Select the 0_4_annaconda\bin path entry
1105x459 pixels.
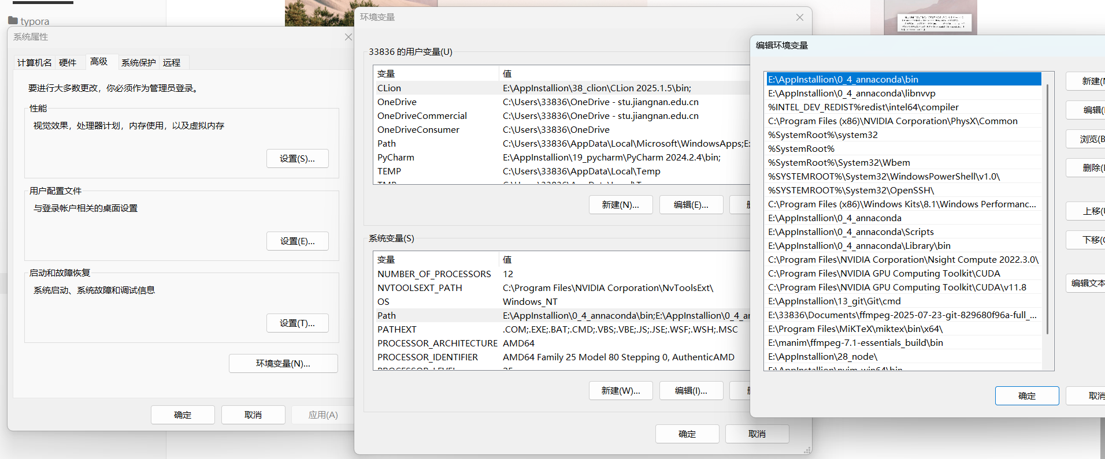[x=903, y=79]
